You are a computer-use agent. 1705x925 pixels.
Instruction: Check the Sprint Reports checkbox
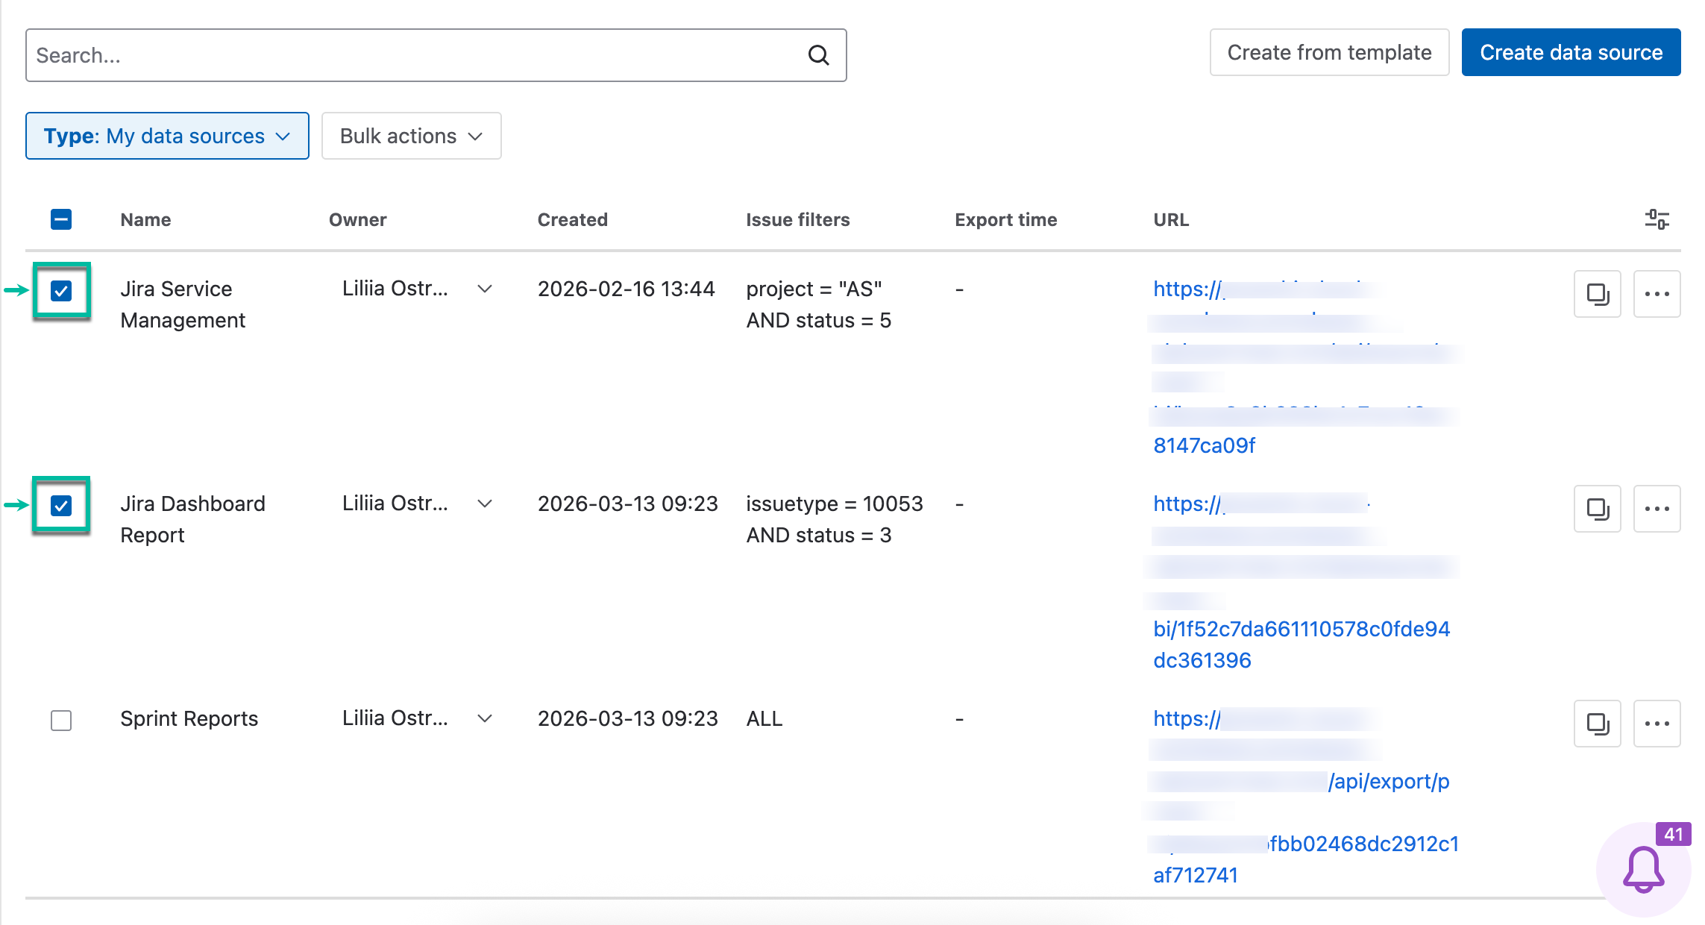[61, 721]
